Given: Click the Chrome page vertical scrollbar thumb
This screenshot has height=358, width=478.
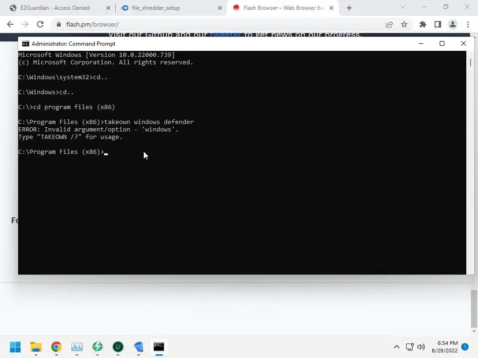Looking at the screenshot, I should point(473,308).
